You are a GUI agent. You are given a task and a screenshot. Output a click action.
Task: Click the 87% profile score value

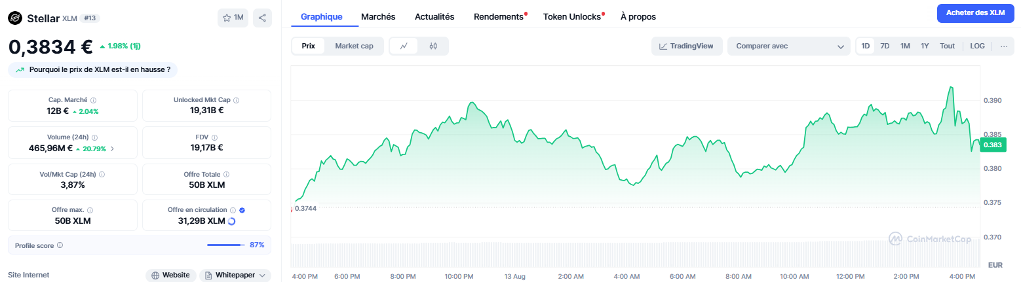click(257, 245)
